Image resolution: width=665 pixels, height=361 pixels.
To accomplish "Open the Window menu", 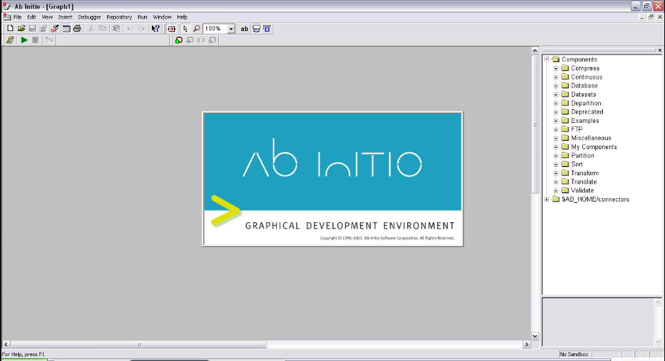I will (162, 17).
